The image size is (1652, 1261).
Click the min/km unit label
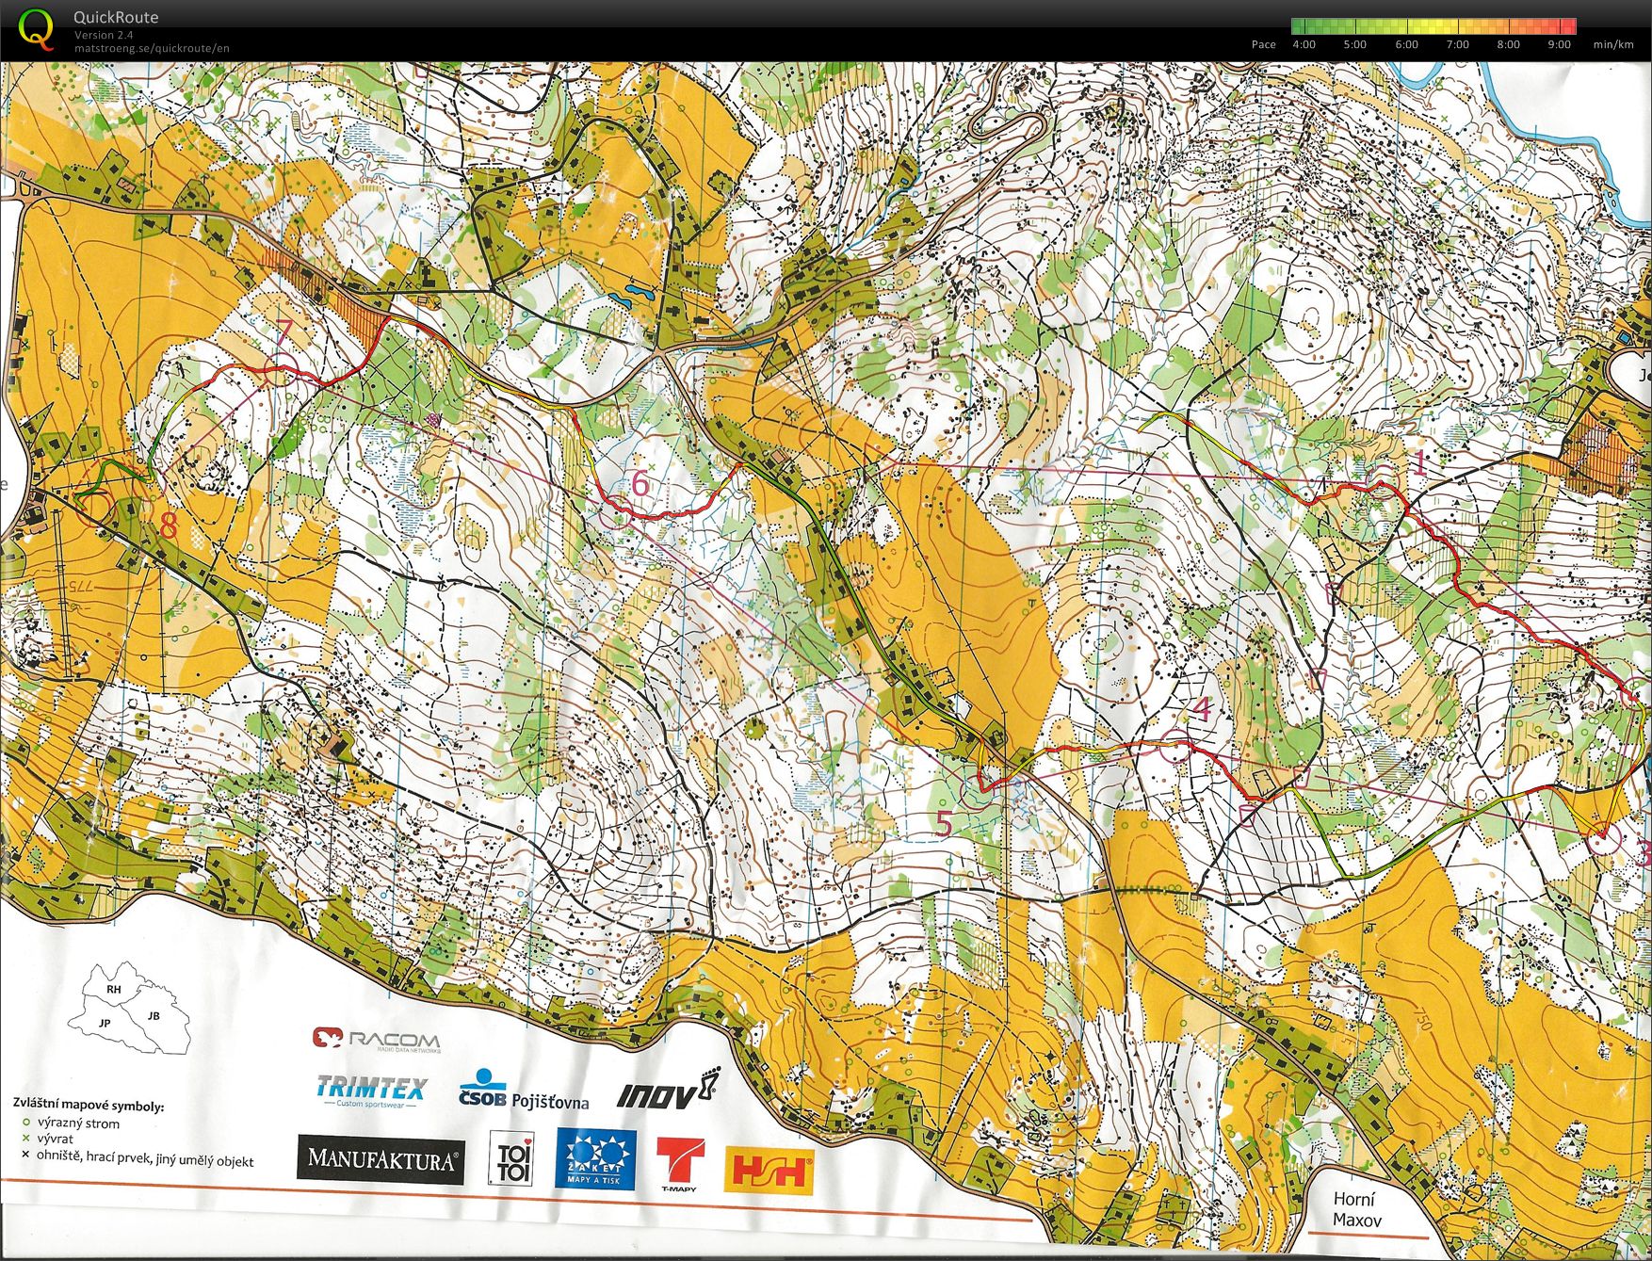point(1613,44)
